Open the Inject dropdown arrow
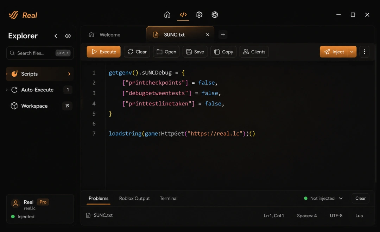This screenshot has width=380, height=232. coord(352,52)
